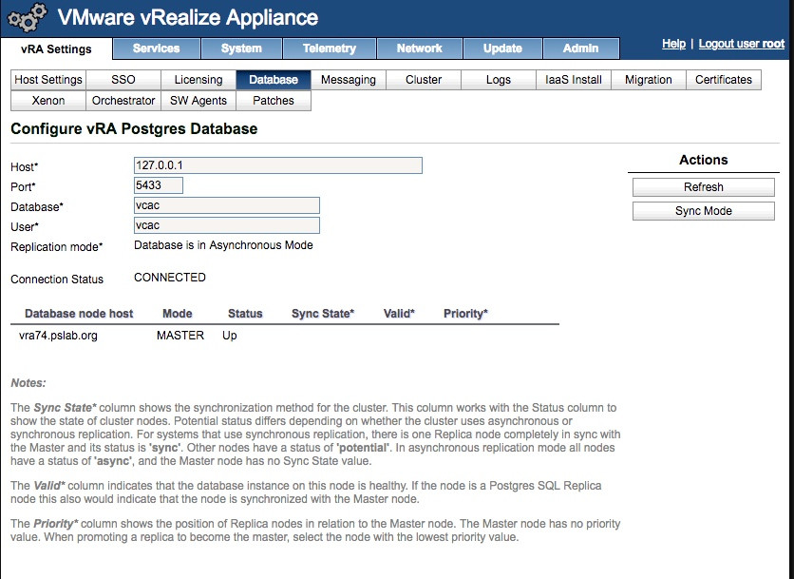This screenshot has height=579, width=794.
Task: Select the Database sub-tab
Action: tap(273, 80)
